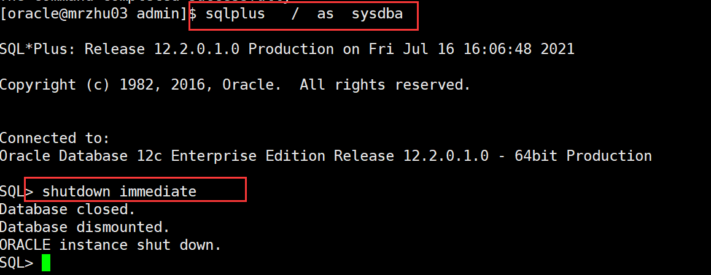Viewport: 711px width, 275px height.
Task: Click the '[oracle@mrzhu03 admin]' shell prompt
Action: click(x=94, y=14)
